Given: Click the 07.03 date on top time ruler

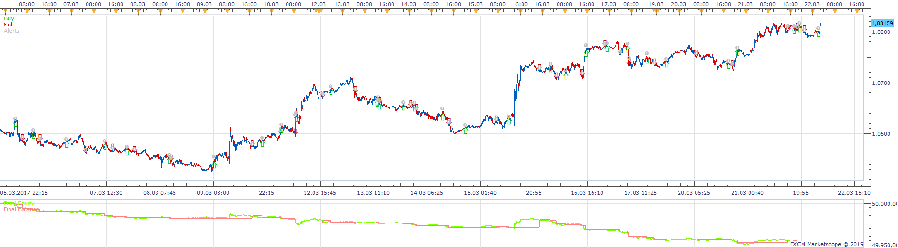Looking at the screenshot, I should (71, 4).
